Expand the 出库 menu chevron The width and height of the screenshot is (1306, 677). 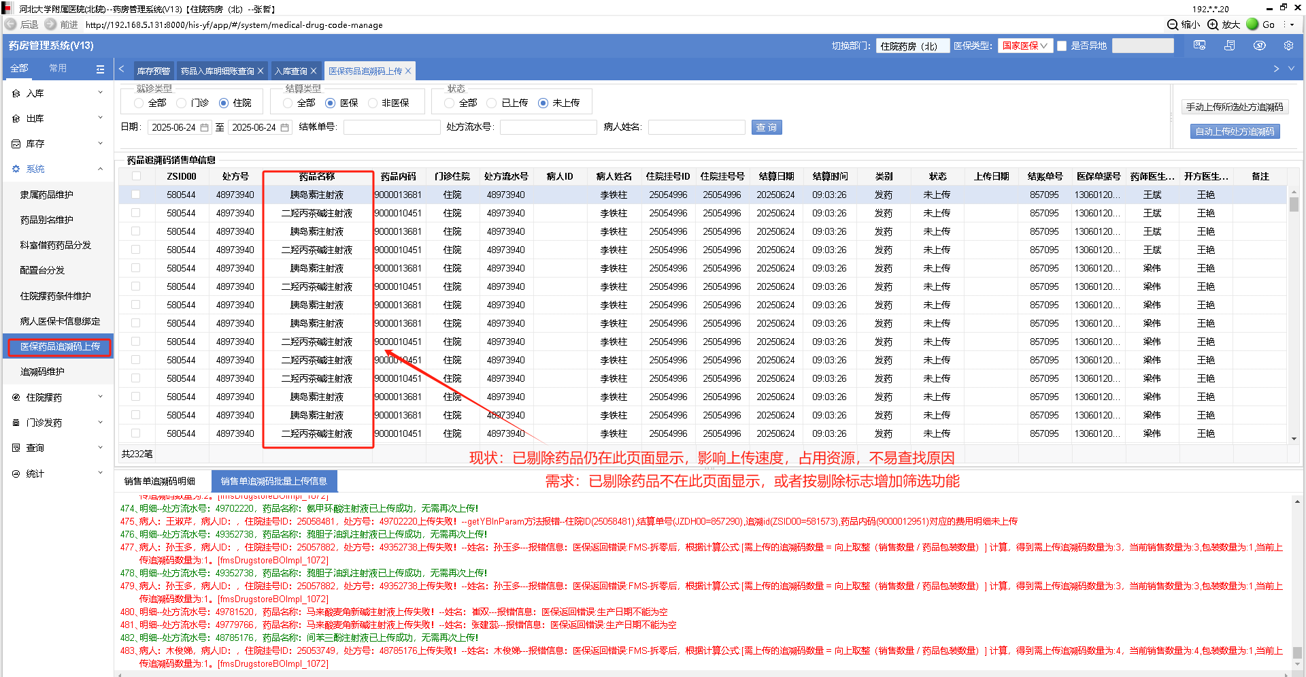point(101,118)
